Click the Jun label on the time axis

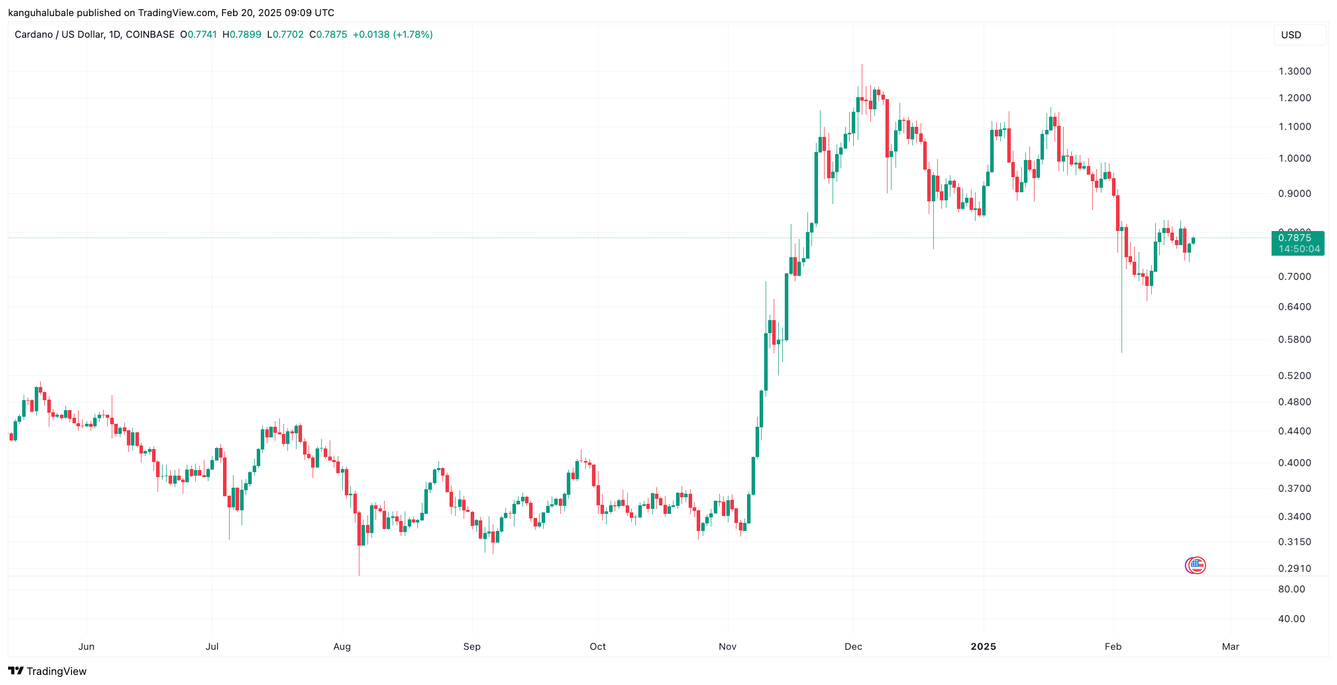86,646
